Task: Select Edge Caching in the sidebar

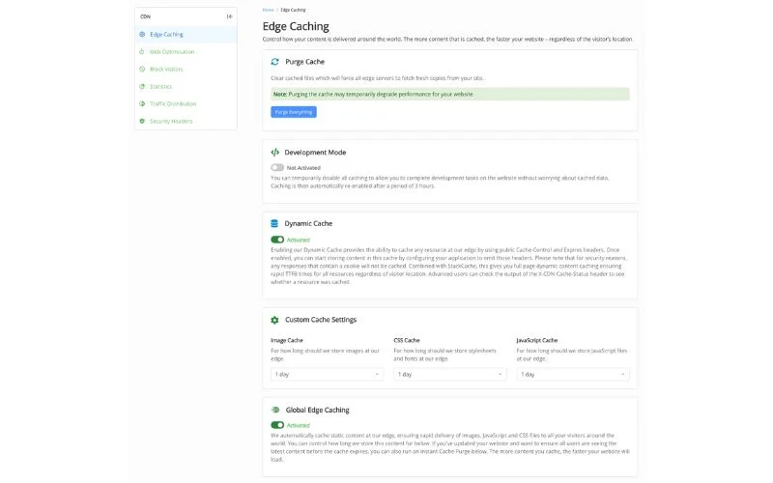Action: pos(186,35)
